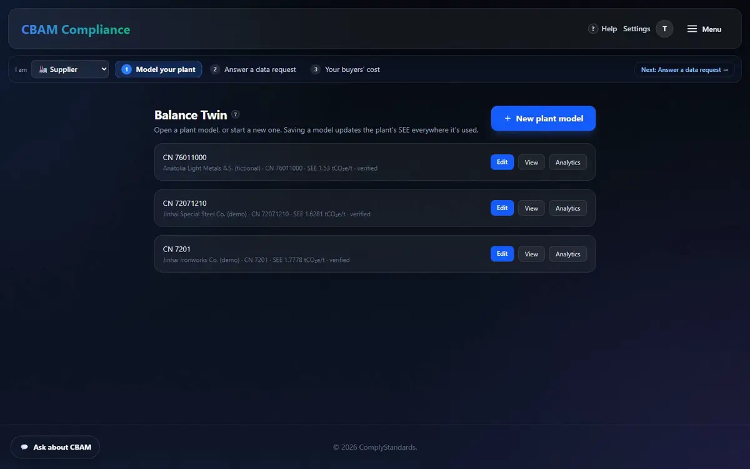Click the Help question mark icon
Screen dimensions: 750x469
[593, 29]
